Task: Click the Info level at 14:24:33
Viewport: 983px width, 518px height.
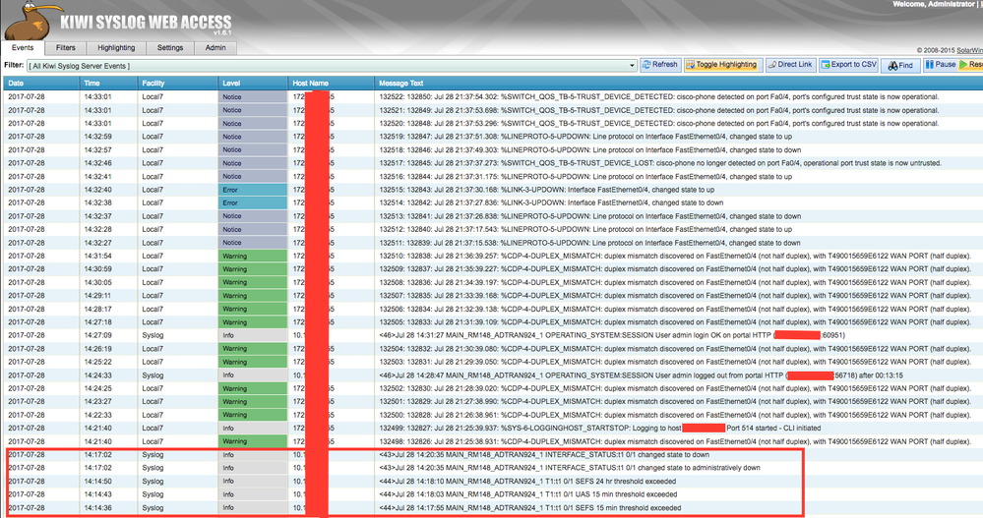Action: (x=253, y=375)
